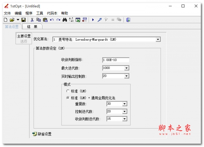Undo the last action

click(52, 20)
